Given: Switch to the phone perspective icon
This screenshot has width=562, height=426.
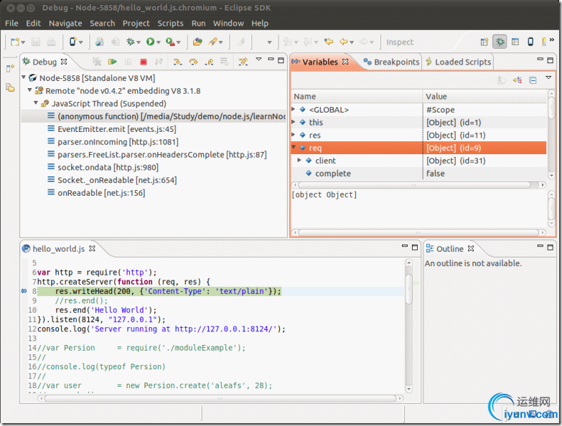Looking at the screenshot, I should [530, 42].
